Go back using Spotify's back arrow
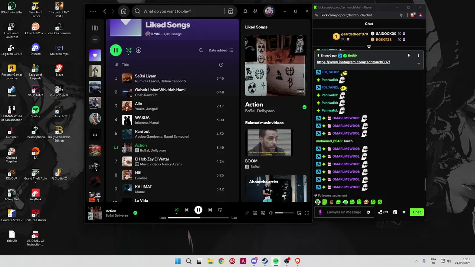 [x=105, y=11]
